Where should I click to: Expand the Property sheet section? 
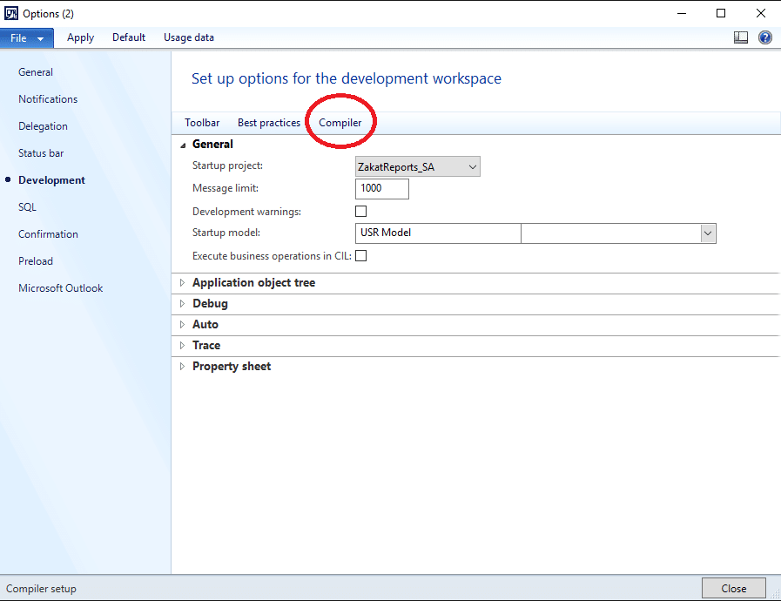[x=182, y=366]
